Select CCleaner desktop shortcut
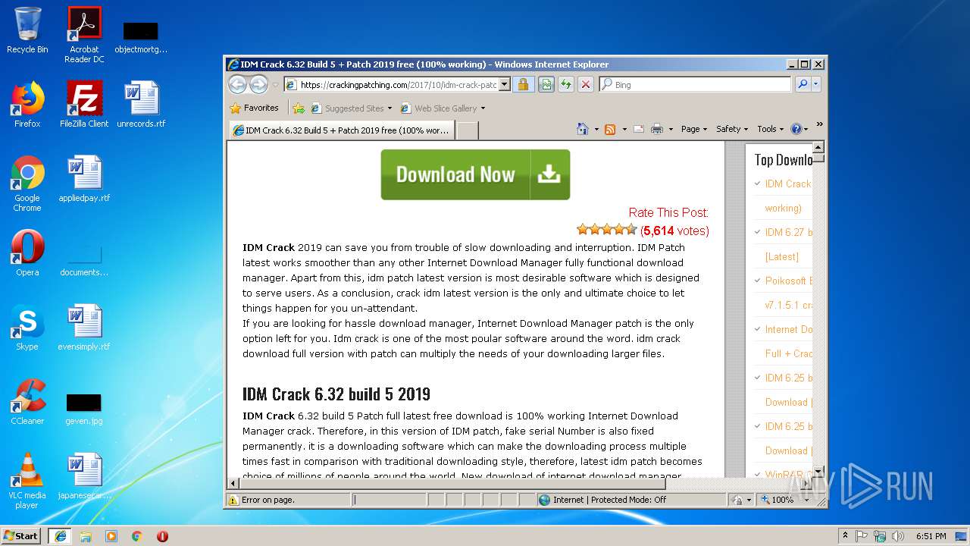970x546 pixels. point(27,402)
